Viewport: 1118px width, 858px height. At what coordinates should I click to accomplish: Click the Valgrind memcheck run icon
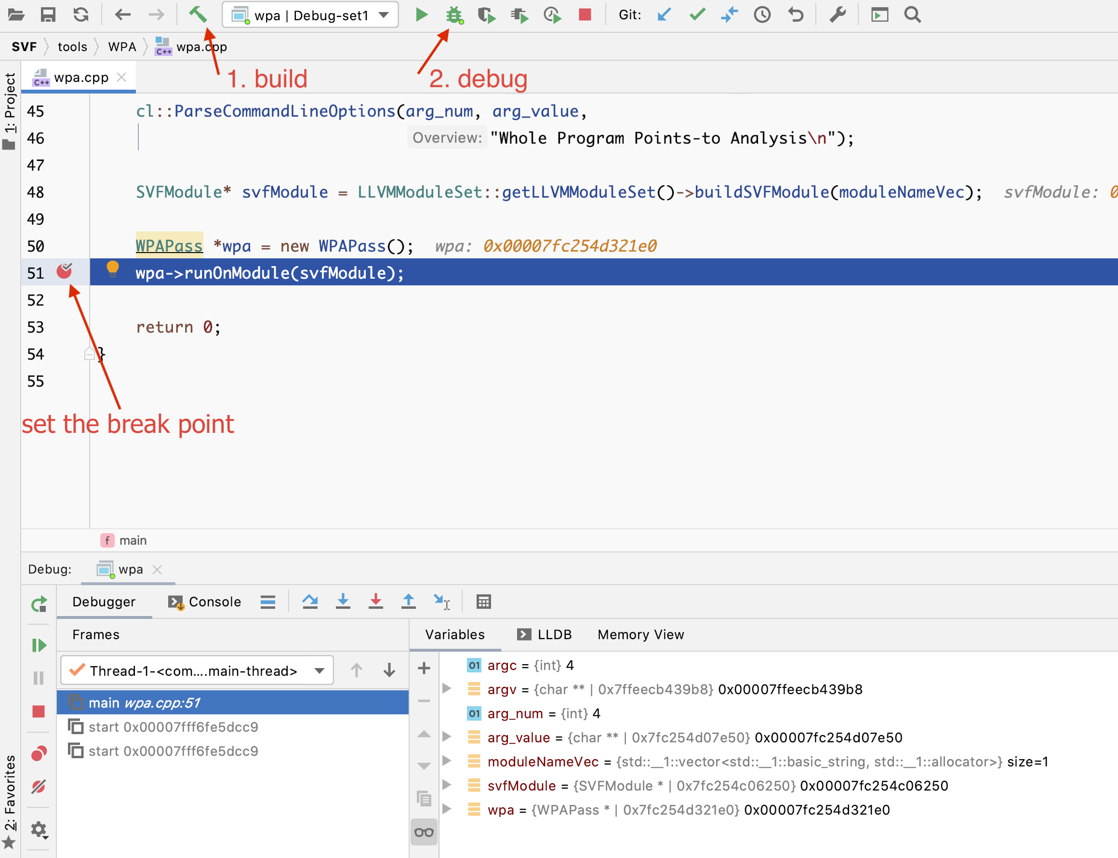[x=519, y=15]
